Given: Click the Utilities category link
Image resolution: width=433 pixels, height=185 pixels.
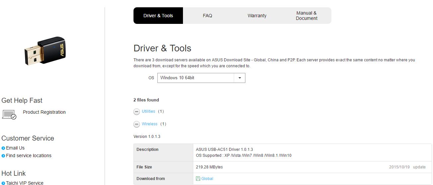Looking at the screenshot, I should coord(148,111).
